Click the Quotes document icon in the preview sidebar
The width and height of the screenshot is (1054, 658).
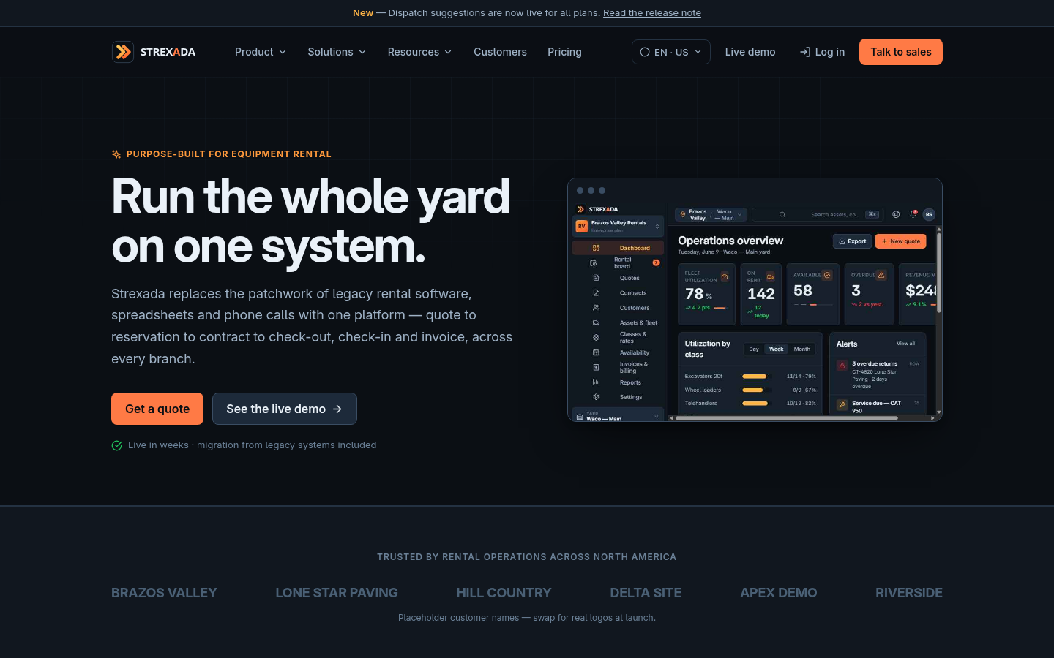596,278
